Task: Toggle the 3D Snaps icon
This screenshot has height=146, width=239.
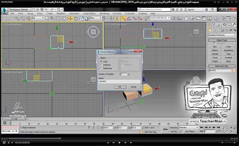Action: [123, 19]
